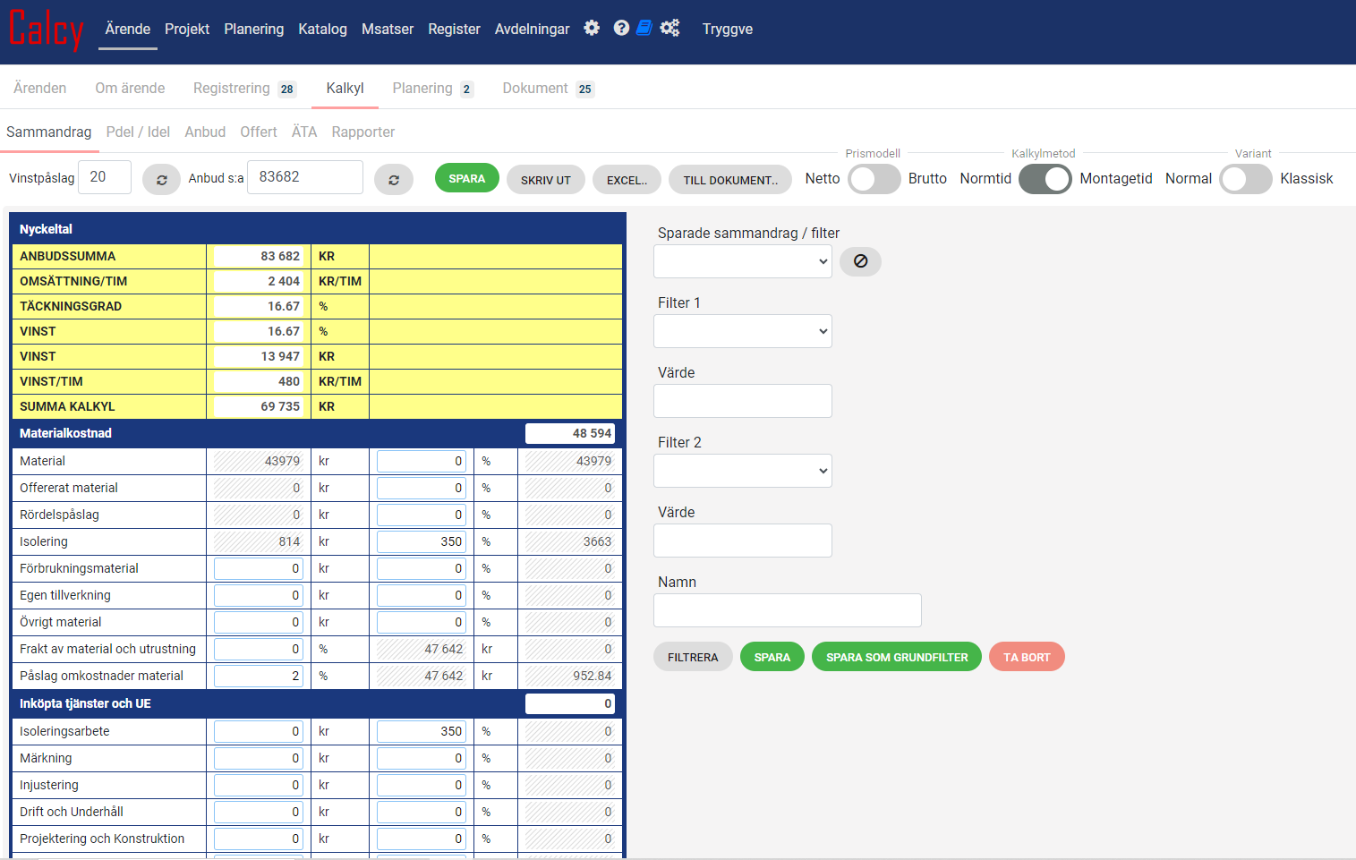Clear saved filter with the ban icon
This screenshot has height=860, width=1356.
point(860,261)
